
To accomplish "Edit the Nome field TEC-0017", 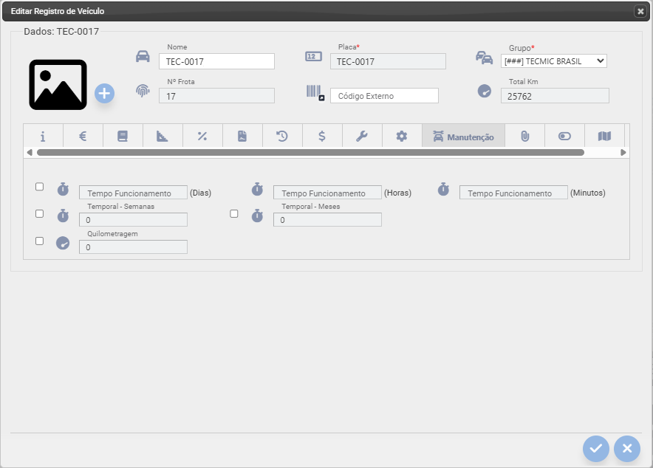I will pos(216,61).
